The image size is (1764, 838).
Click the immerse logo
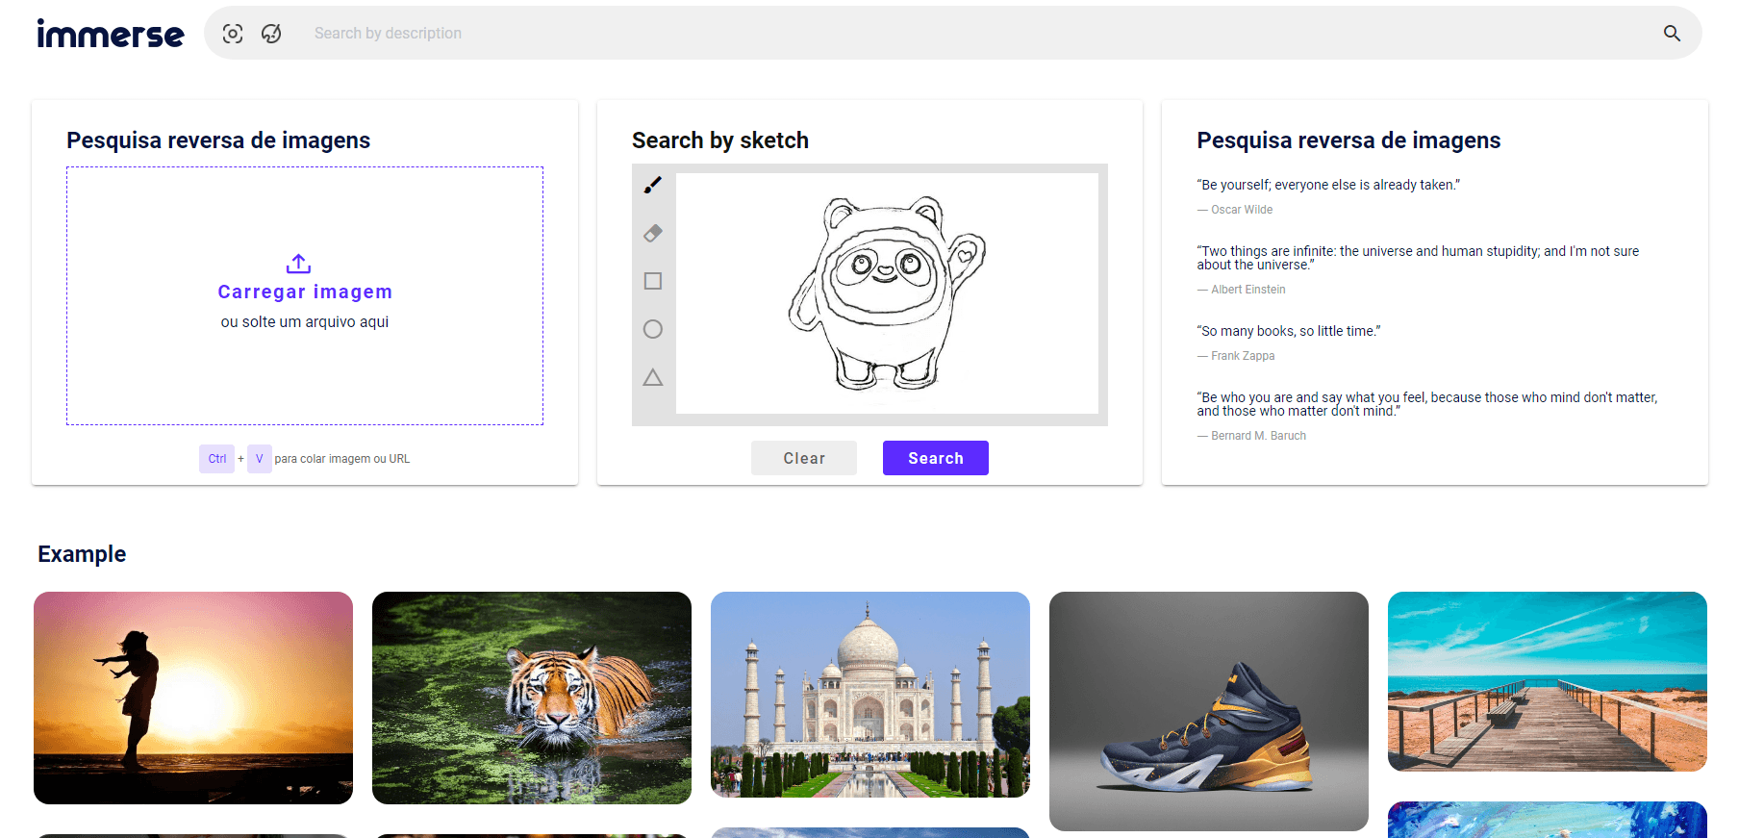[111, 35]
